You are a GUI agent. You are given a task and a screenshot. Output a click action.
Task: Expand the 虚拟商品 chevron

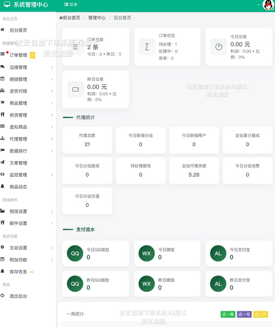52,127
